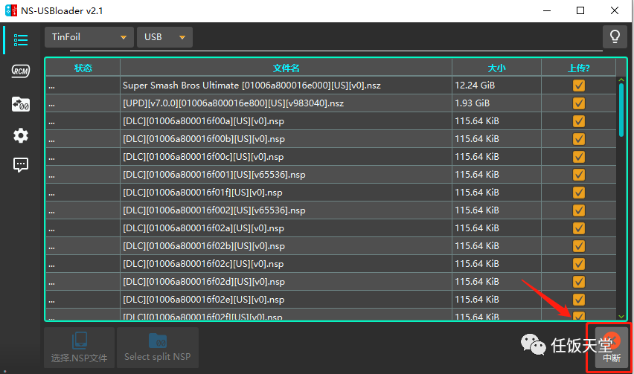The width and height of the screenshot is (634, 374).
Task: Select the [DLC][01006a800016f02d] file name
Action: click(204, 282)
